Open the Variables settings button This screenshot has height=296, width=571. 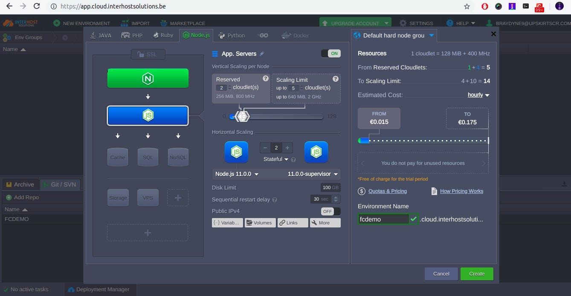pos(227,223)
